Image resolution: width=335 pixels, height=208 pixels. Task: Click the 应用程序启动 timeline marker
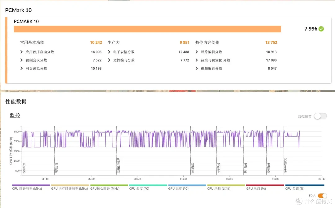pos(118,165)
